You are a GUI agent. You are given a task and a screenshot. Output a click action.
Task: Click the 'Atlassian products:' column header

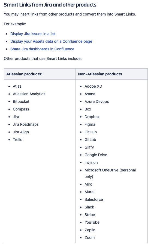pyautogui.click(x=24, y=74)
